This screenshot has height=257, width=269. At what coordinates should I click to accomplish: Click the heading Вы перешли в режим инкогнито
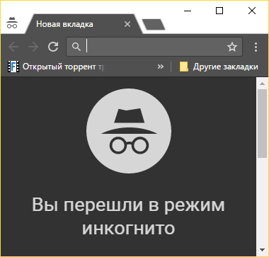(128, 216)
